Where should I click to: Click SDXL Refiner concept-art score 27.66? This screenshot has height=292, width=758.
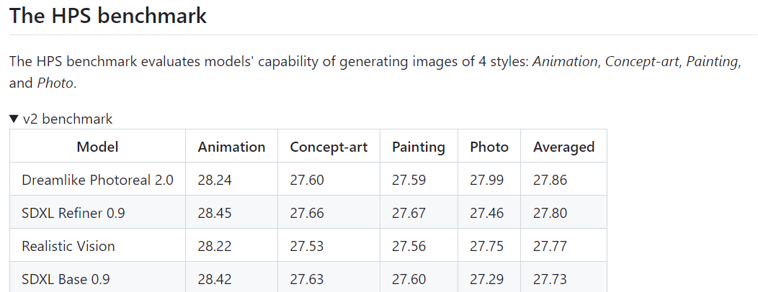pos(307,213)
